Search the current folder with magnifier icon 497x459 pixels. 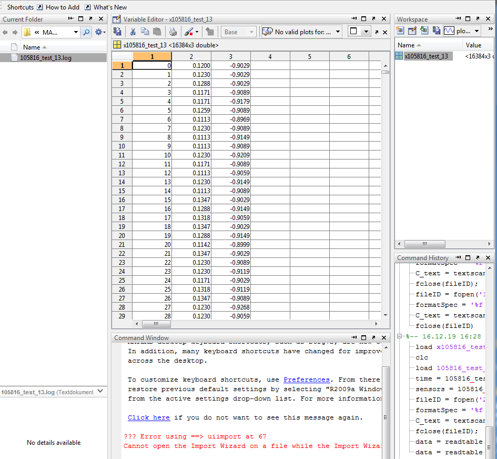coord(87,33)
